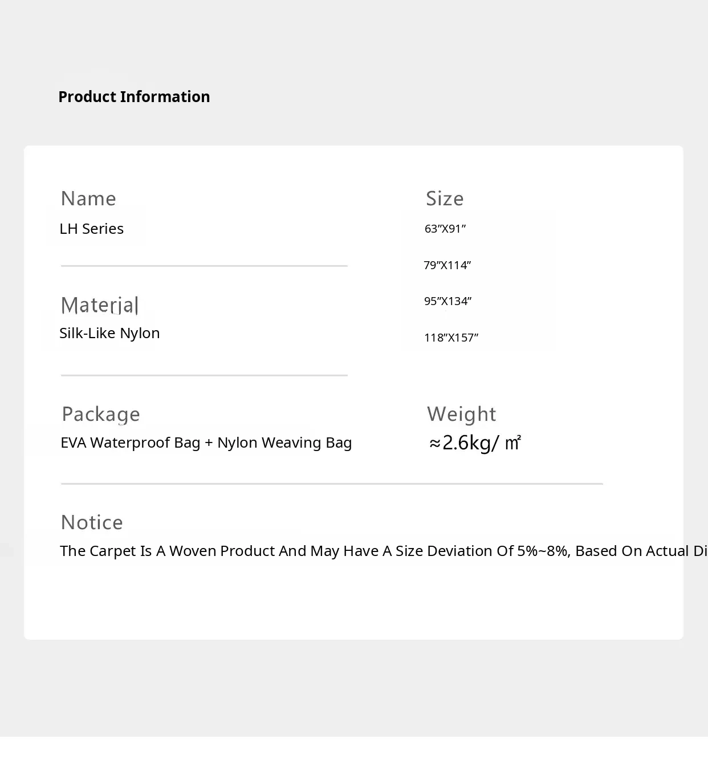Select the ≈2.6kg/㎡ weight value
The image size is (708, 759).
(x=474, y=443)
